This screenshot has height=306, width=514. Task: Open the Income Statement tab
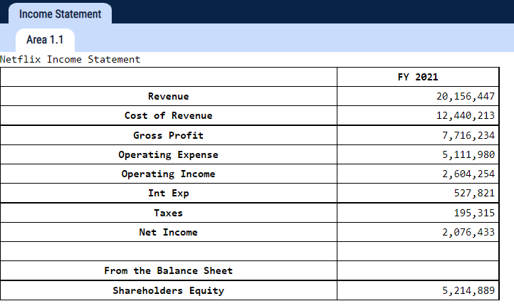point(60,14)
